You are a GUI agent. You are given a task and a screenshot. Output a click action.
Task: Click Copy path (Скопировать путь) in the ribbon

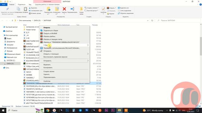click(36, 11)
